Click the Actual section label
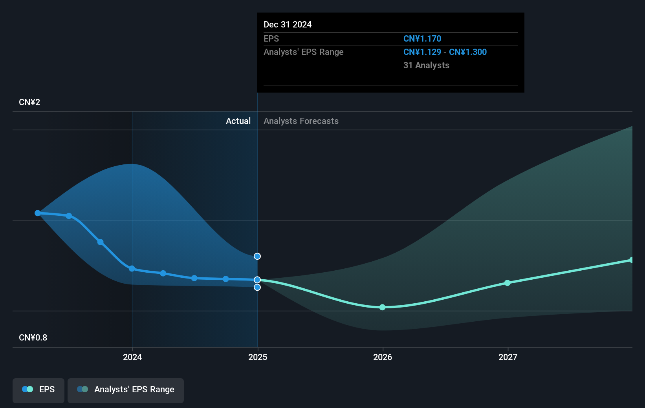 [238, 121]
